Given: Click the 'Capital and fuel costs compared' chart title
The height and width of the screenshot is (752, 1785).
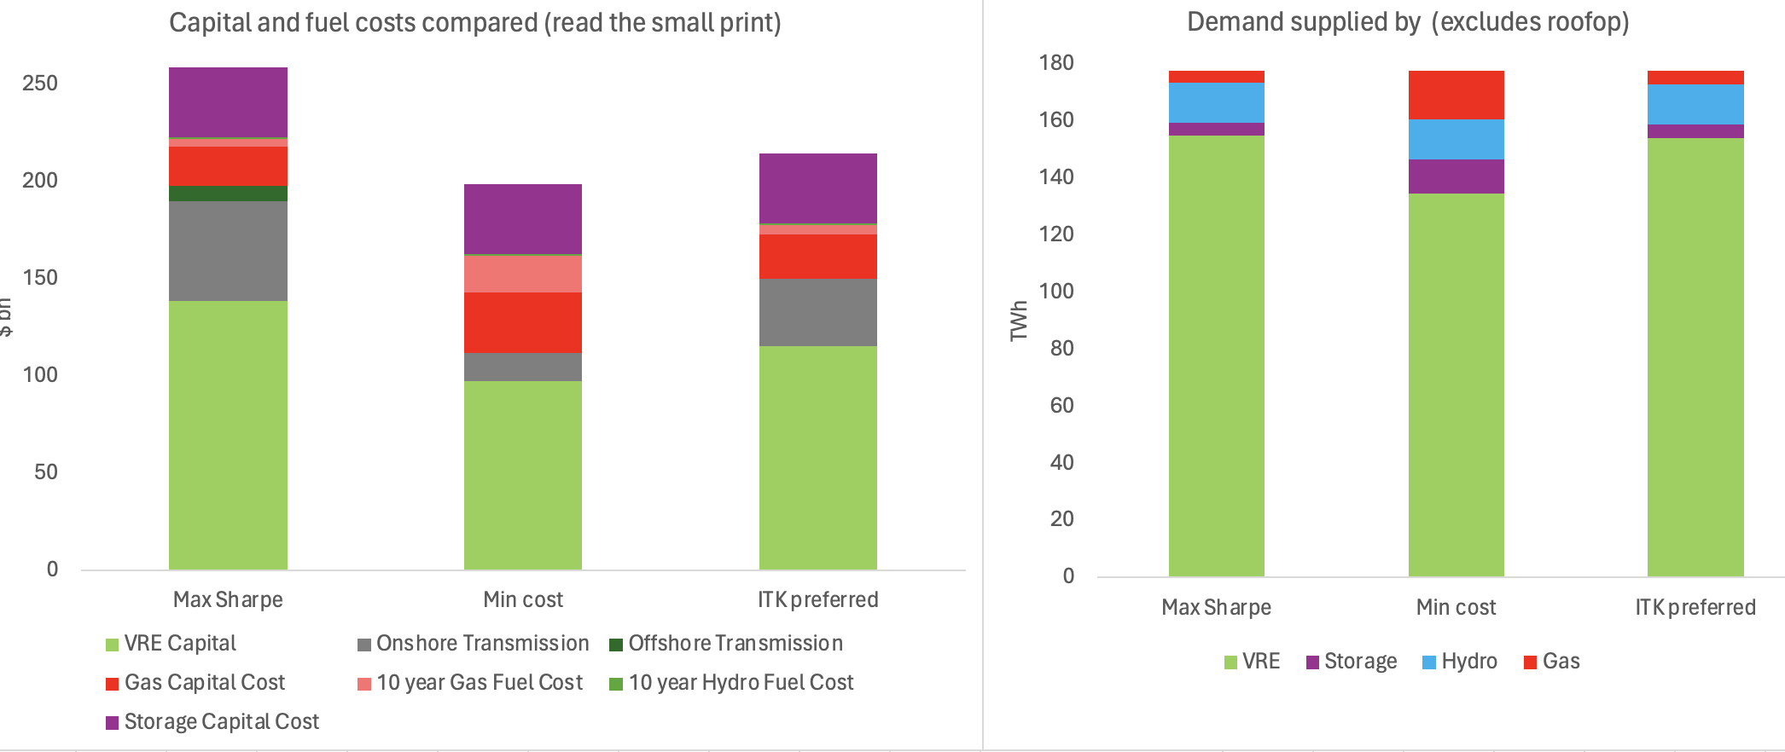Looking at the screenshot, I should point(475,23).
